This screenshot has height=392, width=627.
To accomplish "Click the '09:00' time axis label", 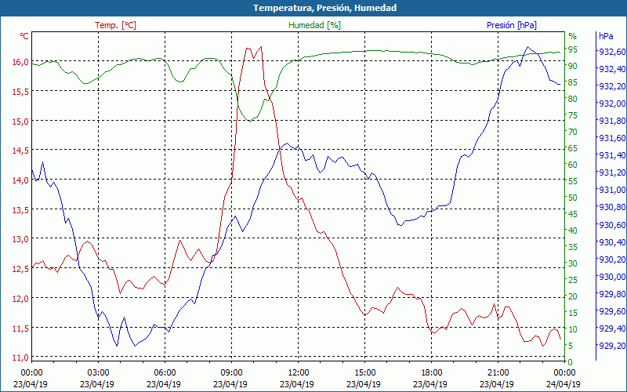I will [x=231, y=373].
